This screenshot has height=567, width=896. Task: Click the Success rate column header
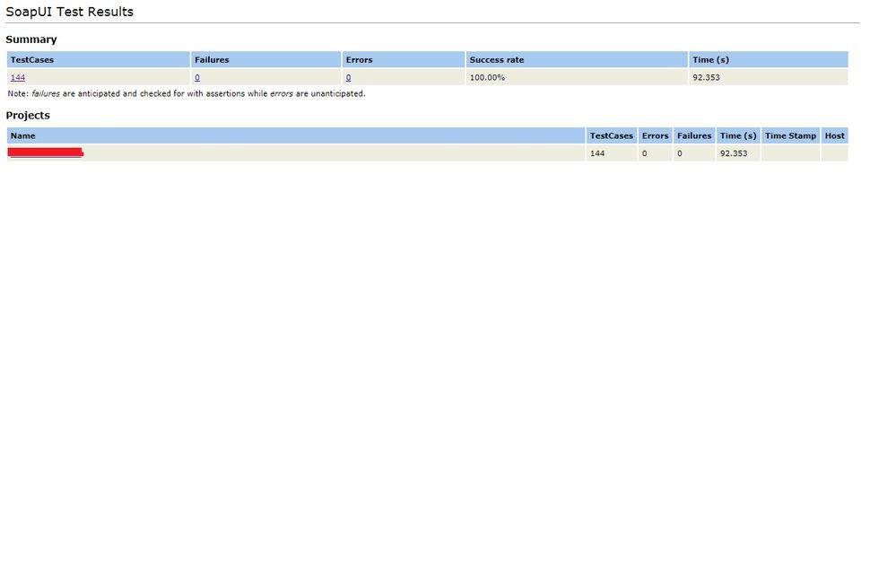click(x=496, y=60)
